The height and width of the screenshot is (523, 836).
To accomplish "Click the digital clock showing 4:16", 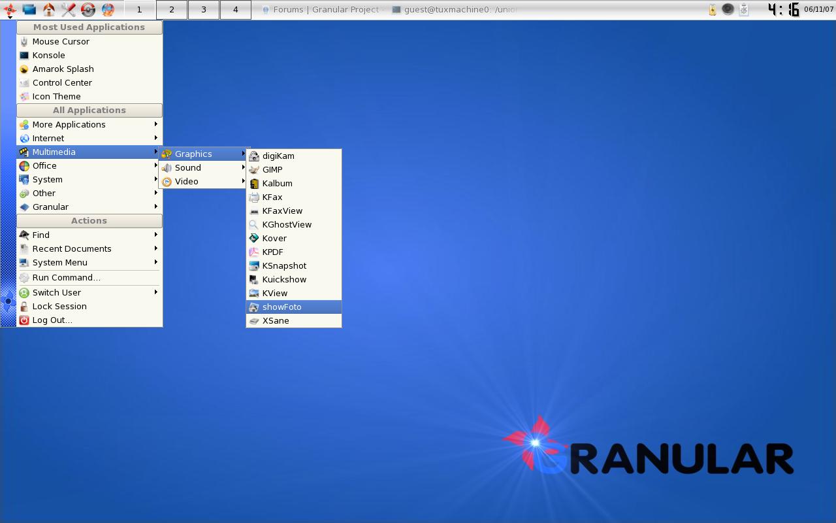I will (784, 10).
